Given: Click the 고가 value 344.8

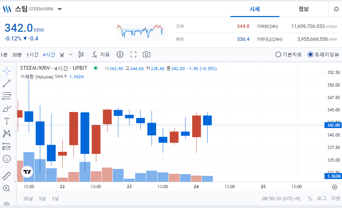Looking at the screenshot, I should coord(243,26).
